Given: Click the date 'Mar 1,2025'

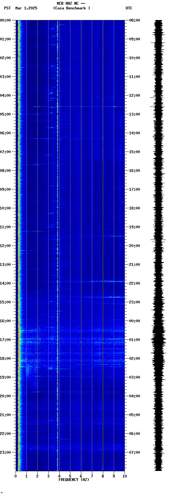Looking at the screenshot, I should (x=26, y=8).
